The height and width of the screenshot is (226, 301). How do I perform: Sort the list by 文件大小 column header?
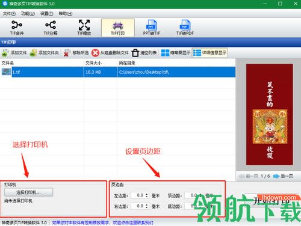pyautogui.click(x=101, y=63)
